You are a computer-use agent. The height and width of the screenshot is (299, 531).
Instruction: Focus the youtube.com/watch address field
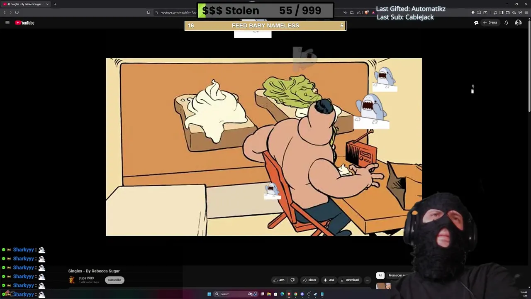point(178,12)
